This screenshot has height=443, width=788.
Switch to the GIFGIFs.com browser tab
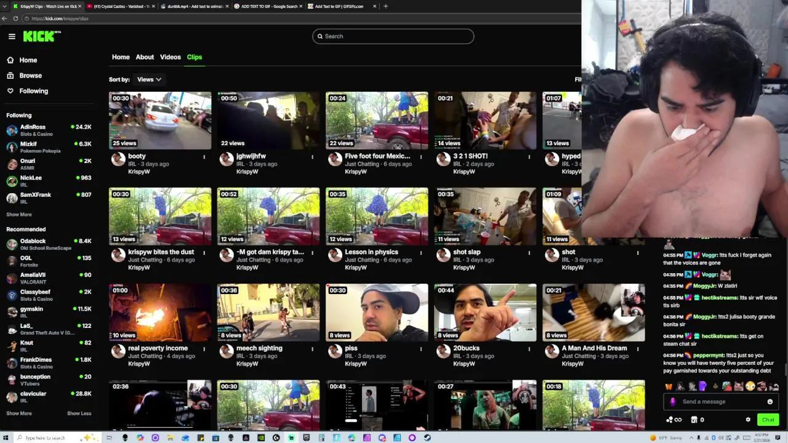point(342,6)
